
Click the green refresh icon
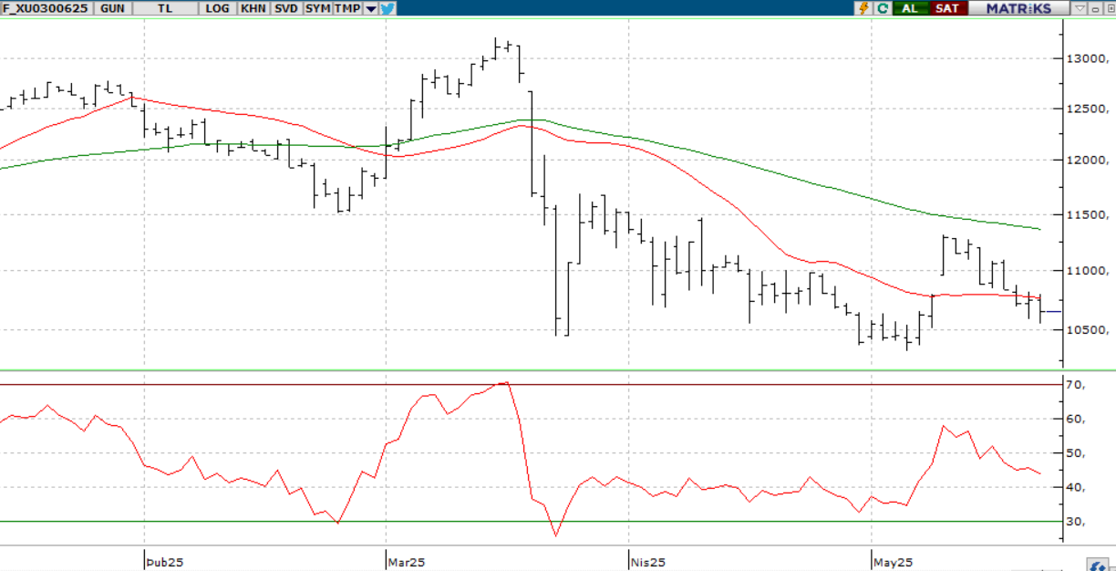click(x=883, y=8)
